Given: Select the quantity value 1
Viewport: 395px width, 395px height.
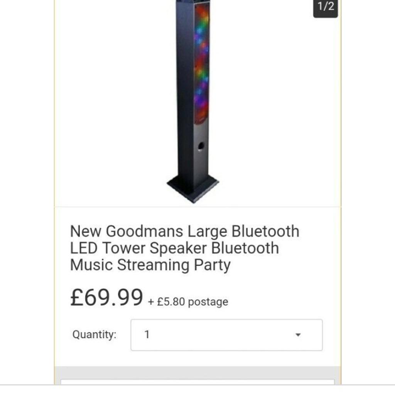Looking at the screenshot, I should (x=147, y=334).
